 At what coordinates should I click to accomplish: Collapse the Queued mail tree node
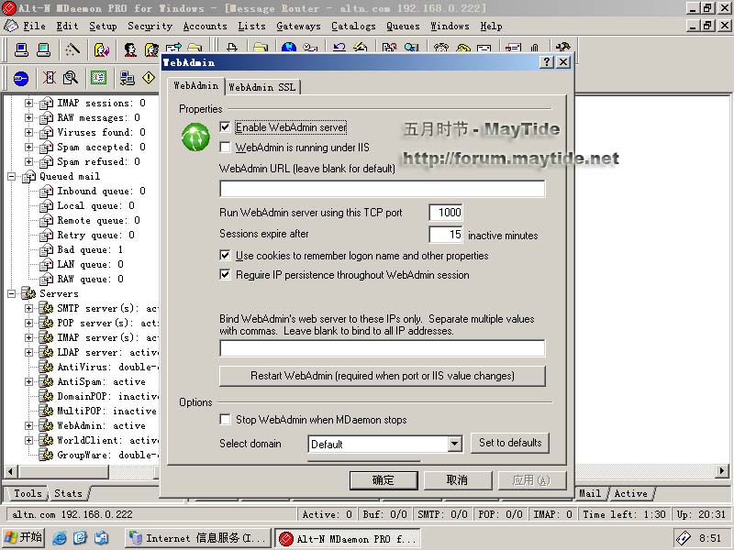13,176
